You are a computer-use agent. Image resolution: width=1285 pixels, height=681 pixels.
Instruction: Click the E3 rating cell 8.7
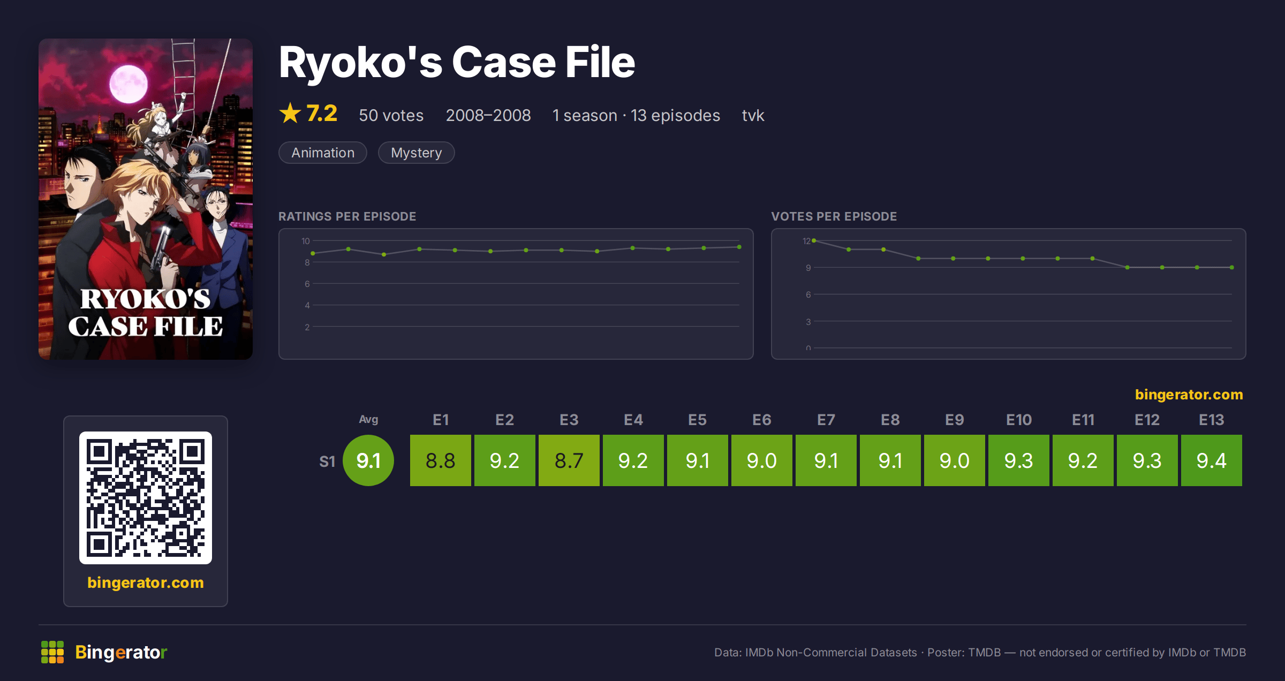pos(569,460)
